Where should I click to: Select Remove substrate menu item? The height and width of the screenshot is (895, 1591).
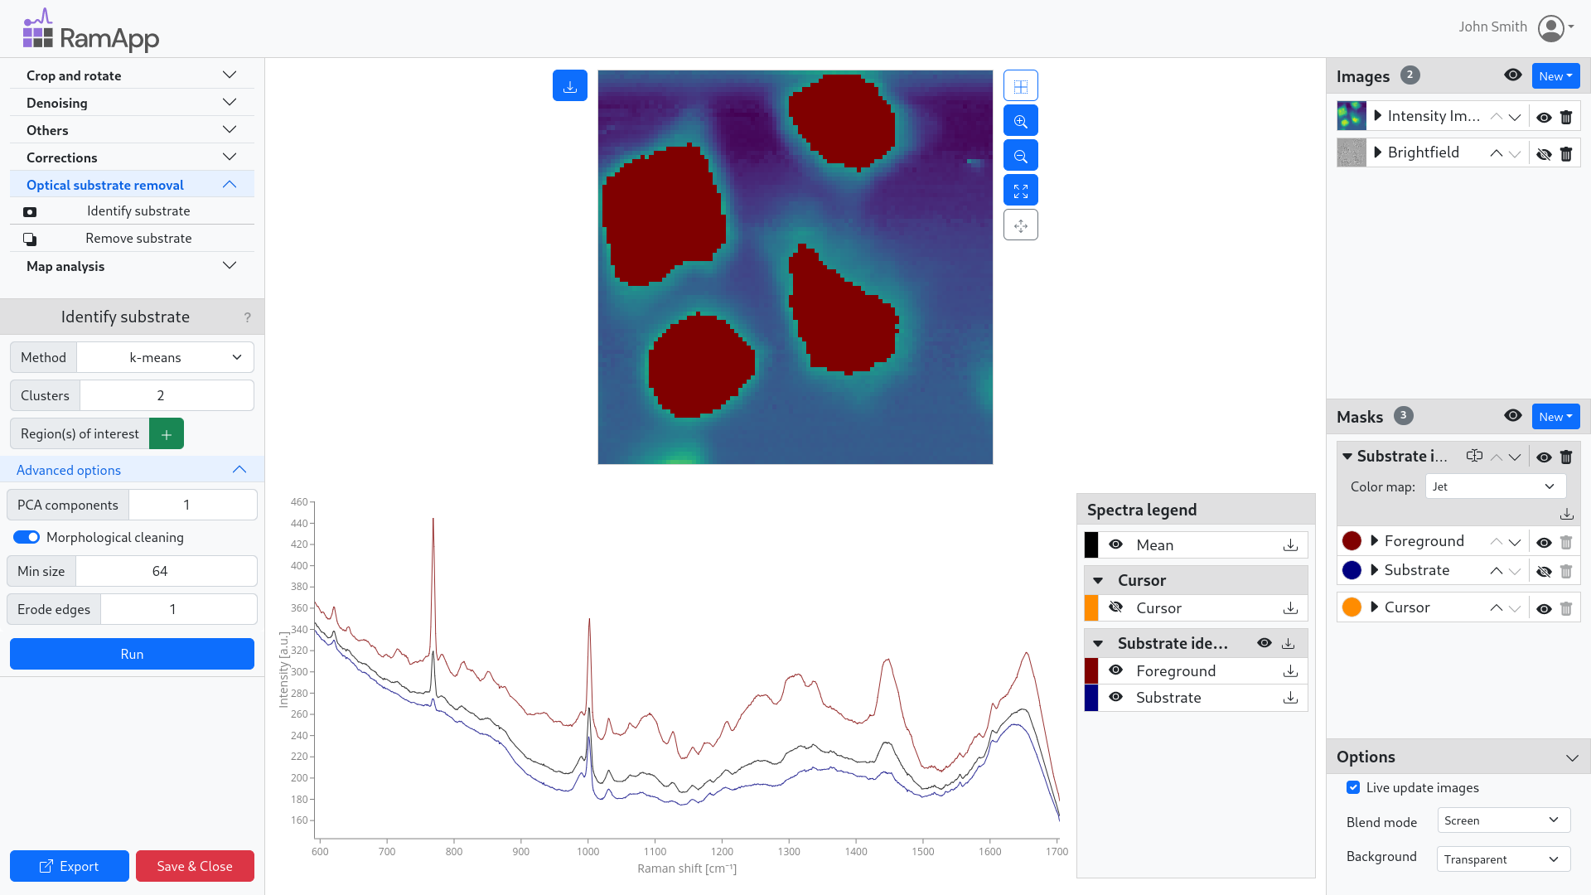pos(138,239)
